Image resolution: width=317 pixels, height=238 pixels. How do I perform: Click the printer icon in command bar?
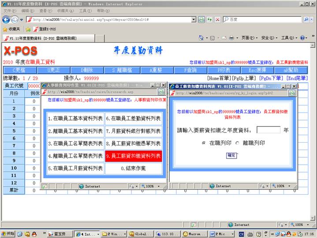tap(231, 38)
